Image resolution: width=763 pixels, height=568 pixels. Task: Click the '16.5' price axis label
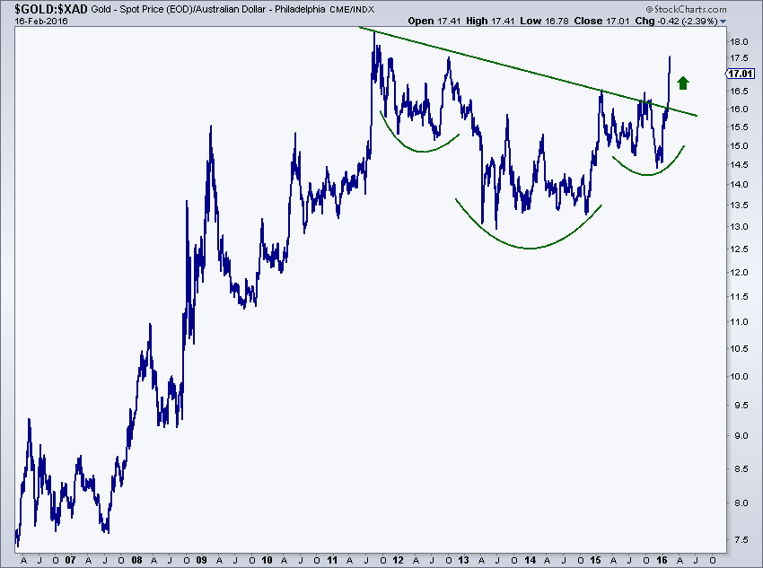tap(739, 91)
